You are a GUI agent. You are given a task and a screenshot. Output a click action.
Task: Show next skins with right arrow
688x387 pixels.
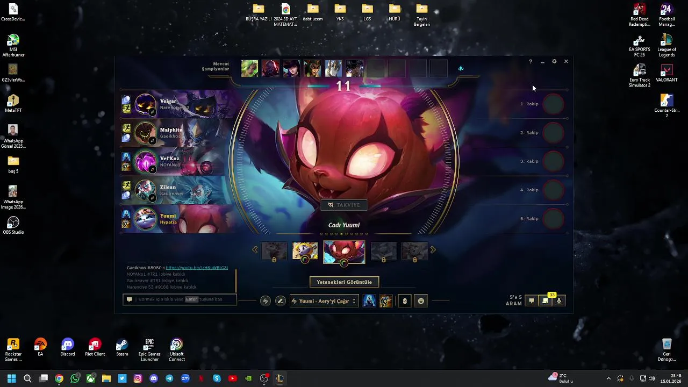pyautogui.click(x=433, y=250)
